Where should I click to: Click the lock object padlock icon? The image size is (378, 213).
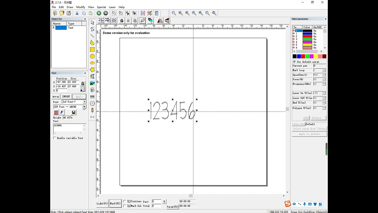[122, 21]
